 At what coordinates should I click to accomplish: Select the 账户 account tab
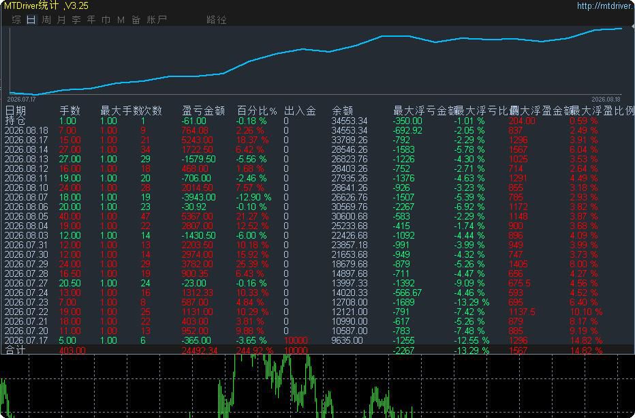pyautogui.click(x=157, y=20)
